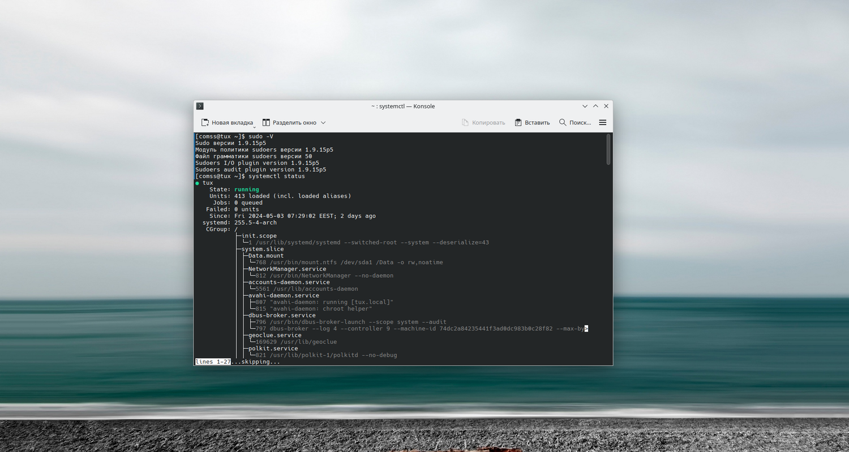Click the "Failed: 0 units" line

(233, 209)
